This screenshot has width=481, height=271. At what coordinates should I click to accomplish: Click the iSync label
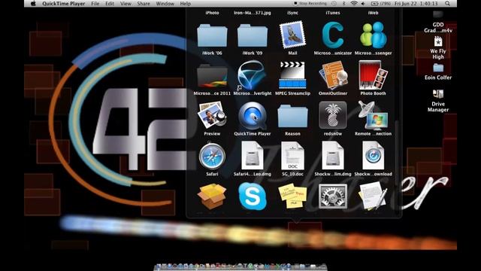pos(292,13)
